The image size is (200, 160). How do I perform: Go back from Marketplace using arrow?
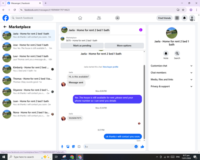(5, 27)
